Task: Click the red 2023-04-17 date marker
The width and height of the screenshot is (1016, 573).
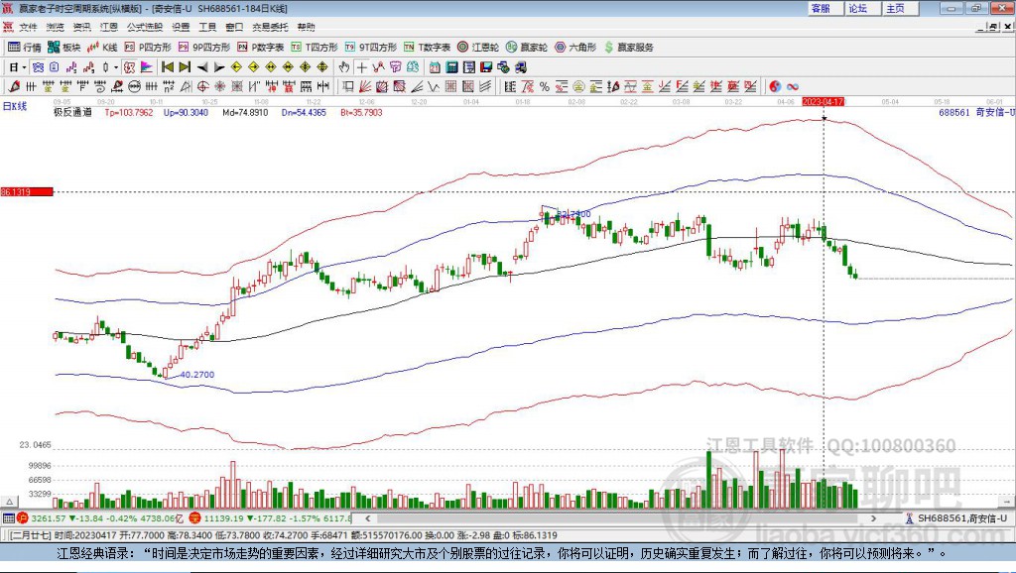Action: (x=823, y=101)
